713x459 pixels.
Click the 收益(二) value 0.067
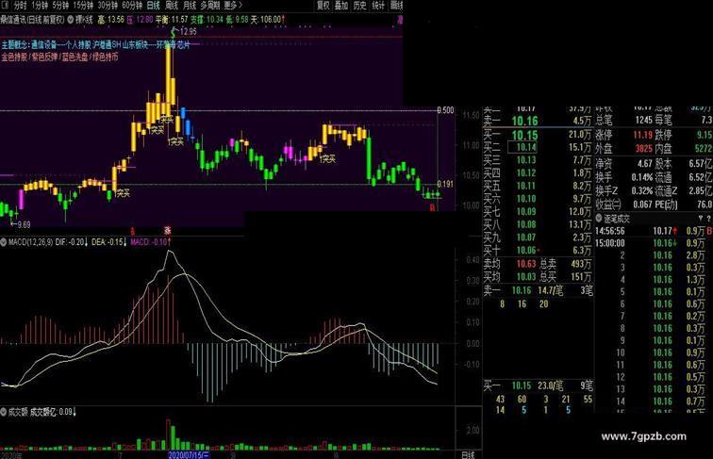click(x=642, y=205)
